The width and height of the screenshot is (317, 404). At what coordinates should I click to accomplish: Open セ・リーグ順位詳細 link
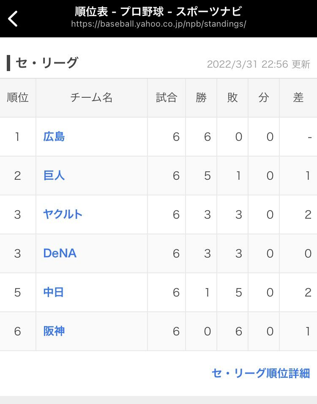(x=260, y=373)
